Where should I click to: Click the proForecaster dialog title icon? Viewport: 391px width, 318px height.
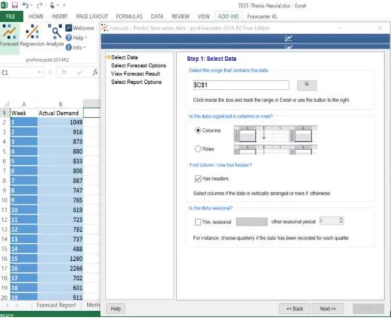point(105,28)
